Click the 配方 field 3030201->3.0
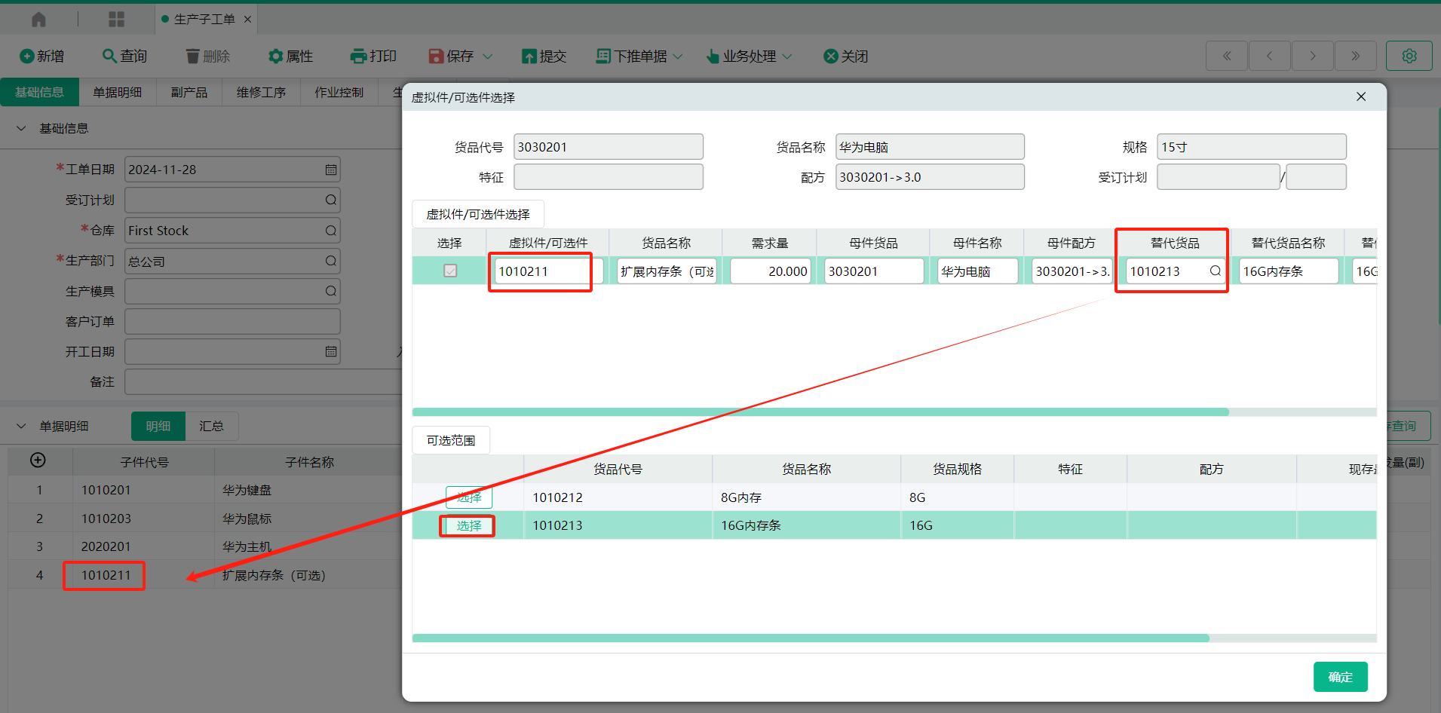 pyautogui.click(x=930, y=177)
